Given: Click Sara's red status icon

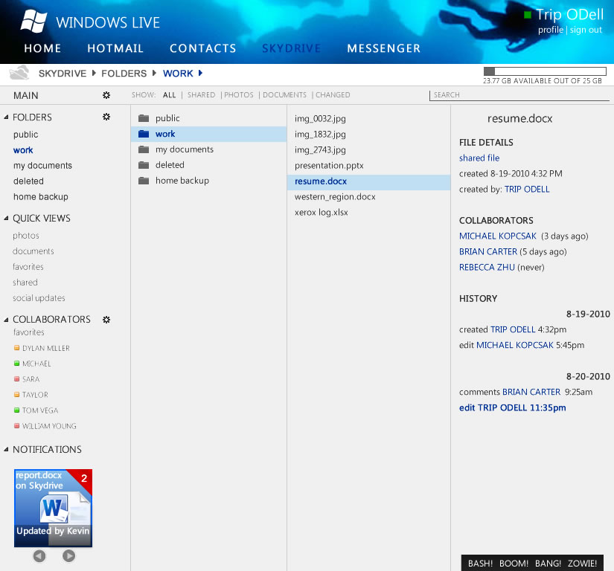Looking at the screenshot, I should click(x=16, y=379).
